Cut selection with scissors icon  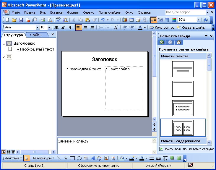coord(74,20)
